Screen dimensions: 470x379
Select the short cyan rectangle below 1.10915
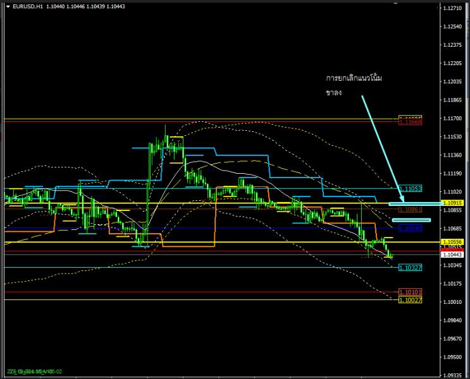tap(411, 220)
